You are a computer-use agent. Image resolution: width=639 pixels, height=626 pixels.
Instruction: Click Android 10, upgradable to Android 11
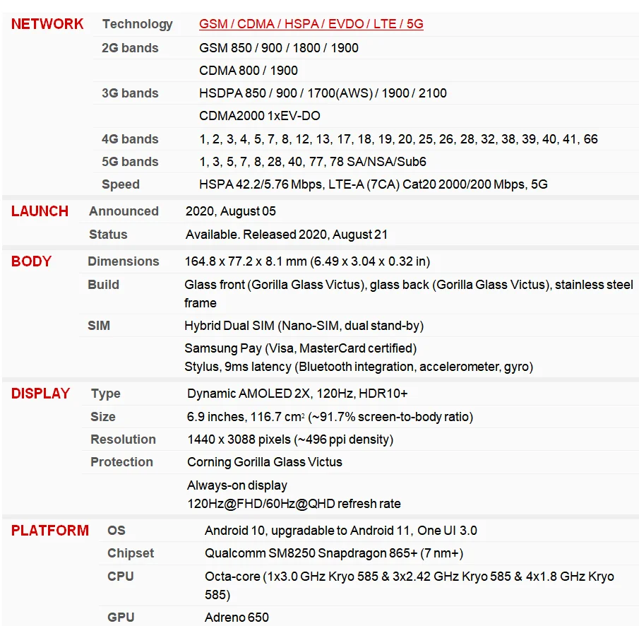point(341,531)
